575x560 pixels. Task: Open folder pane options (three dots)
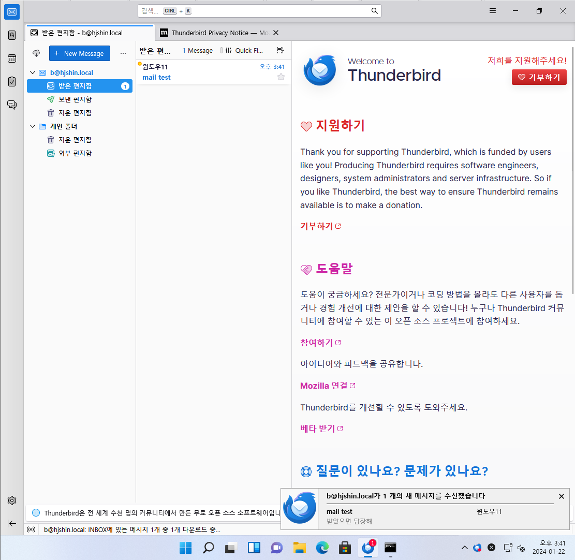[123, 53]
